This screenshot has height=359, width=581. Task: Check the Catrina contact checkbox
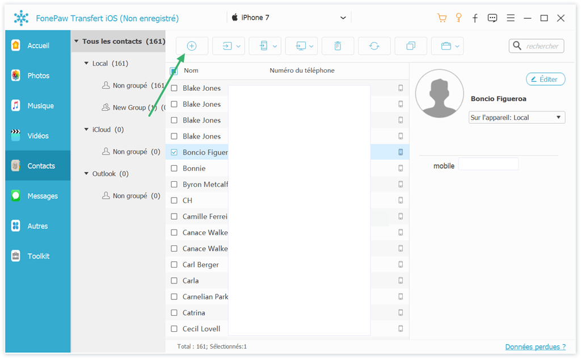tap(174, 312)
